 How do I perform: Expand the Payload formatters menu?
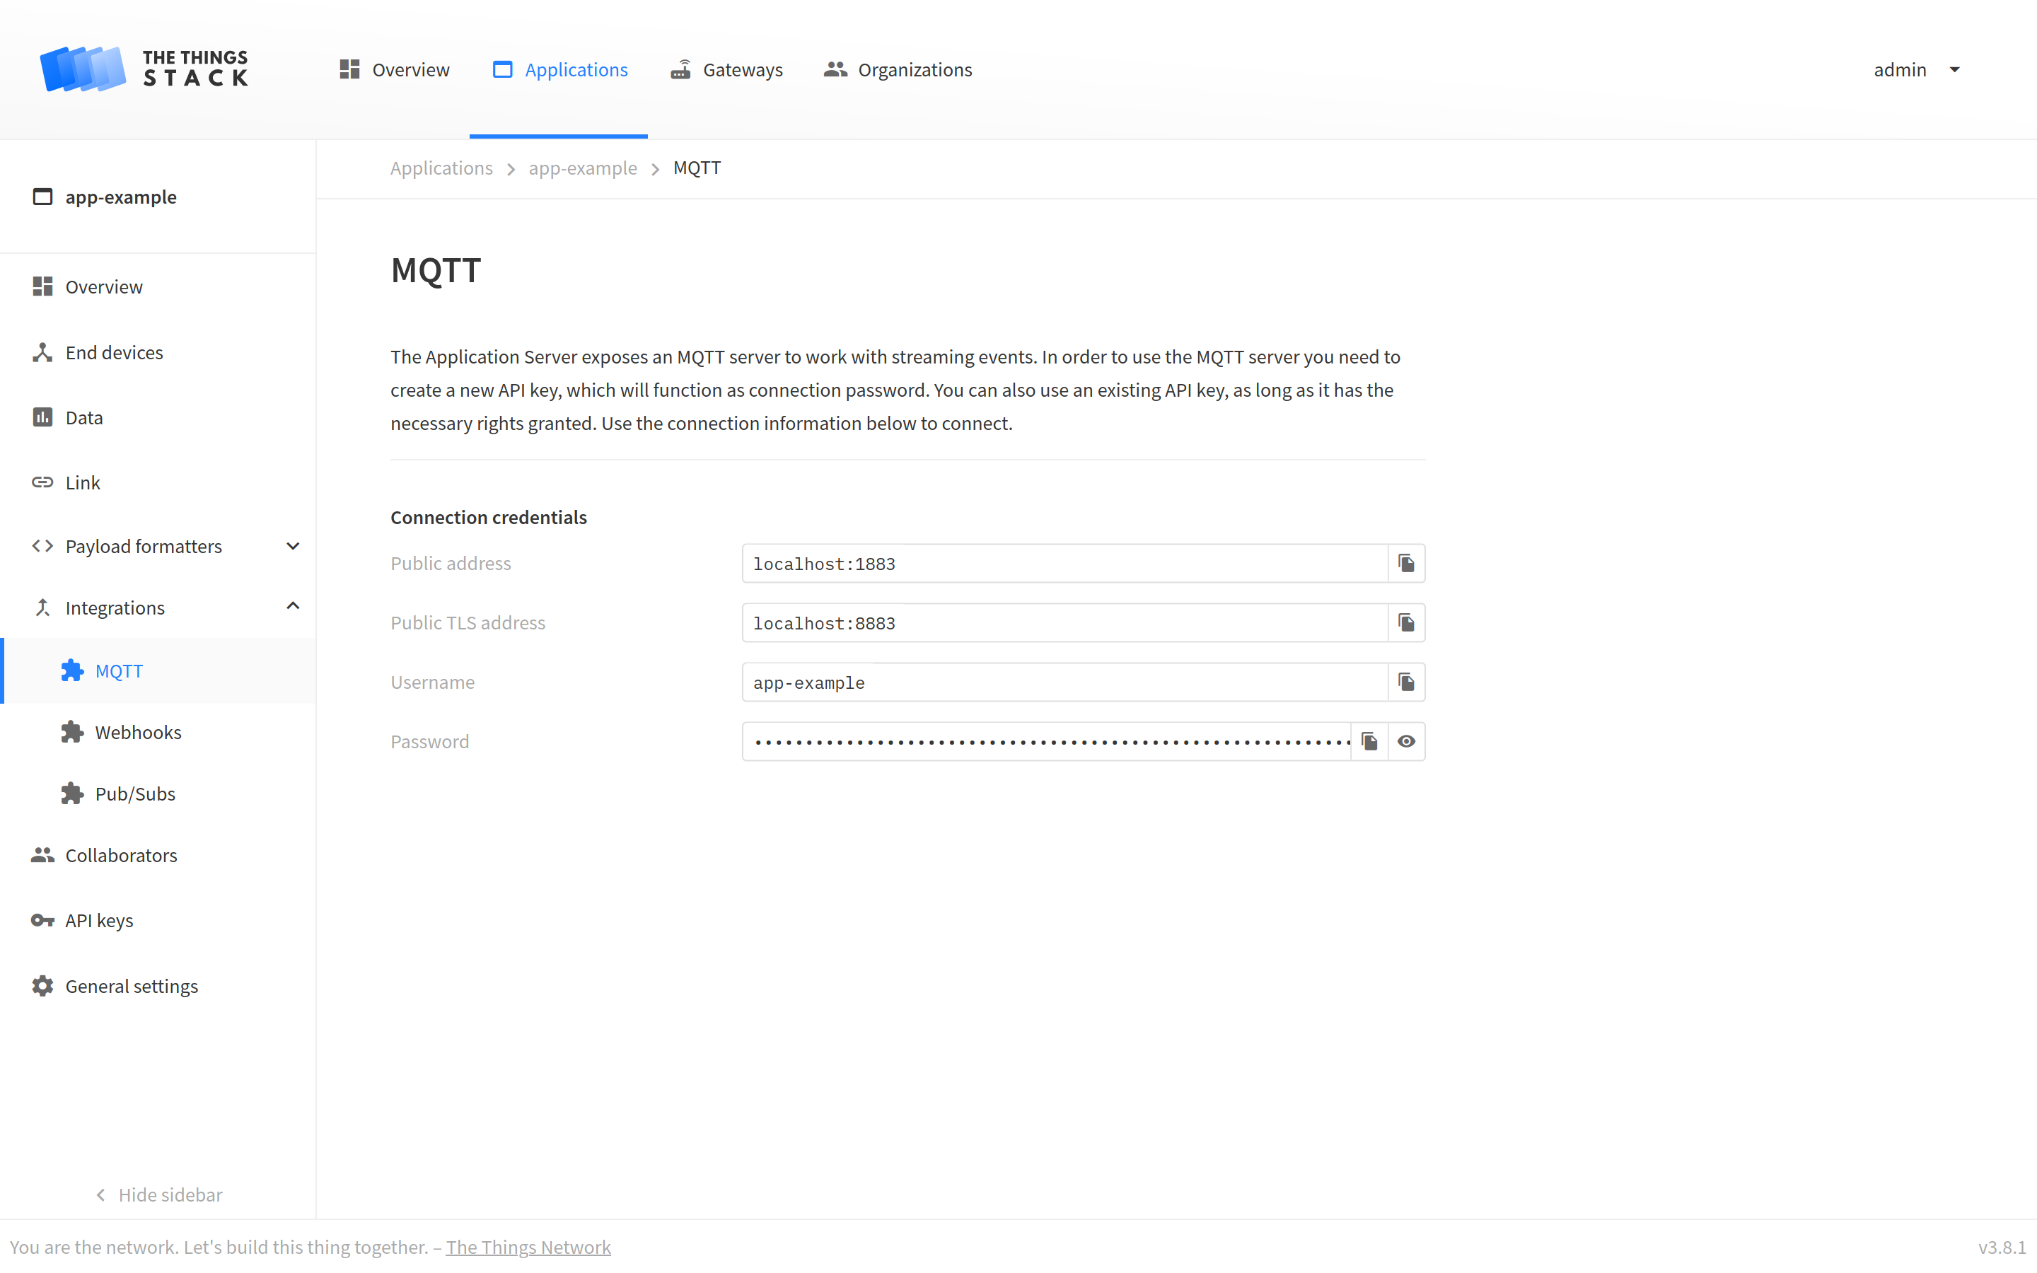pos(292,545)
